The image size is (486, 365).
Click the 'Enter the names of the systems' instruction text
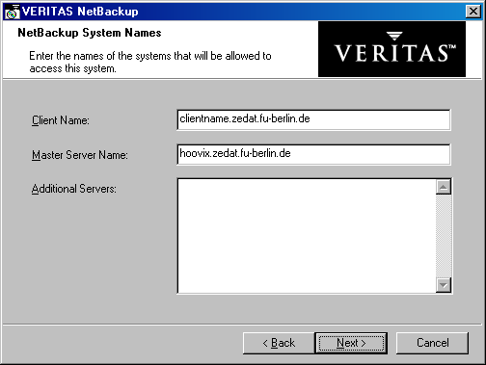coord(150,62)
